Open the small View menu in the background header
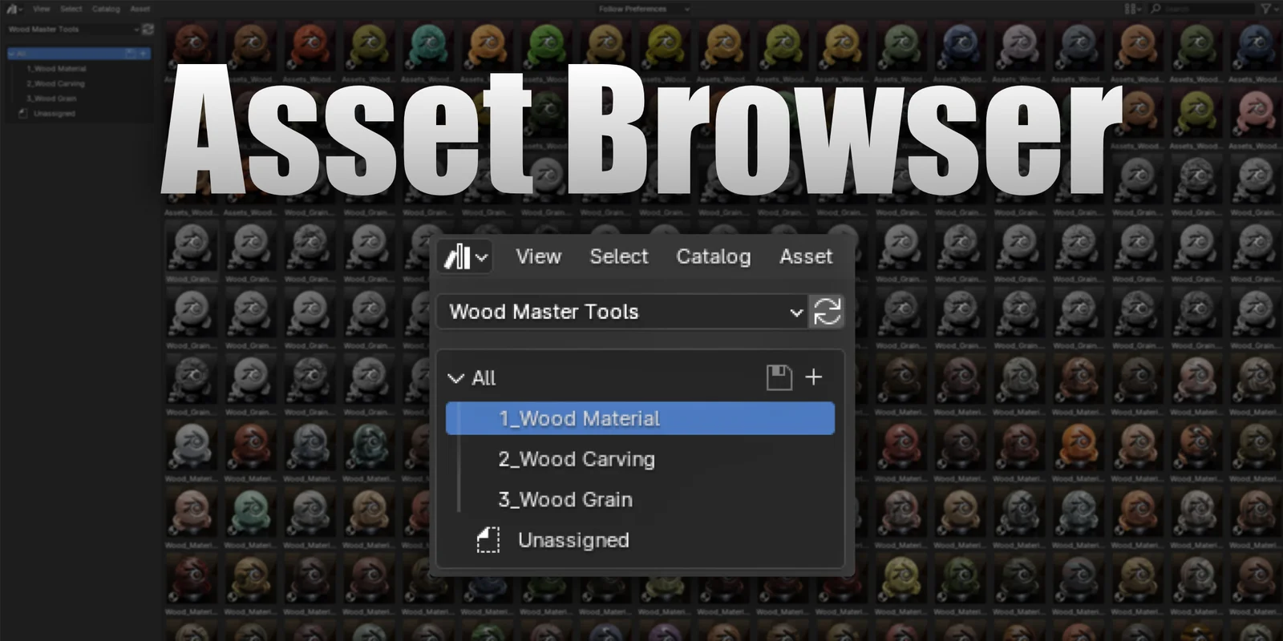 point(42,9)
